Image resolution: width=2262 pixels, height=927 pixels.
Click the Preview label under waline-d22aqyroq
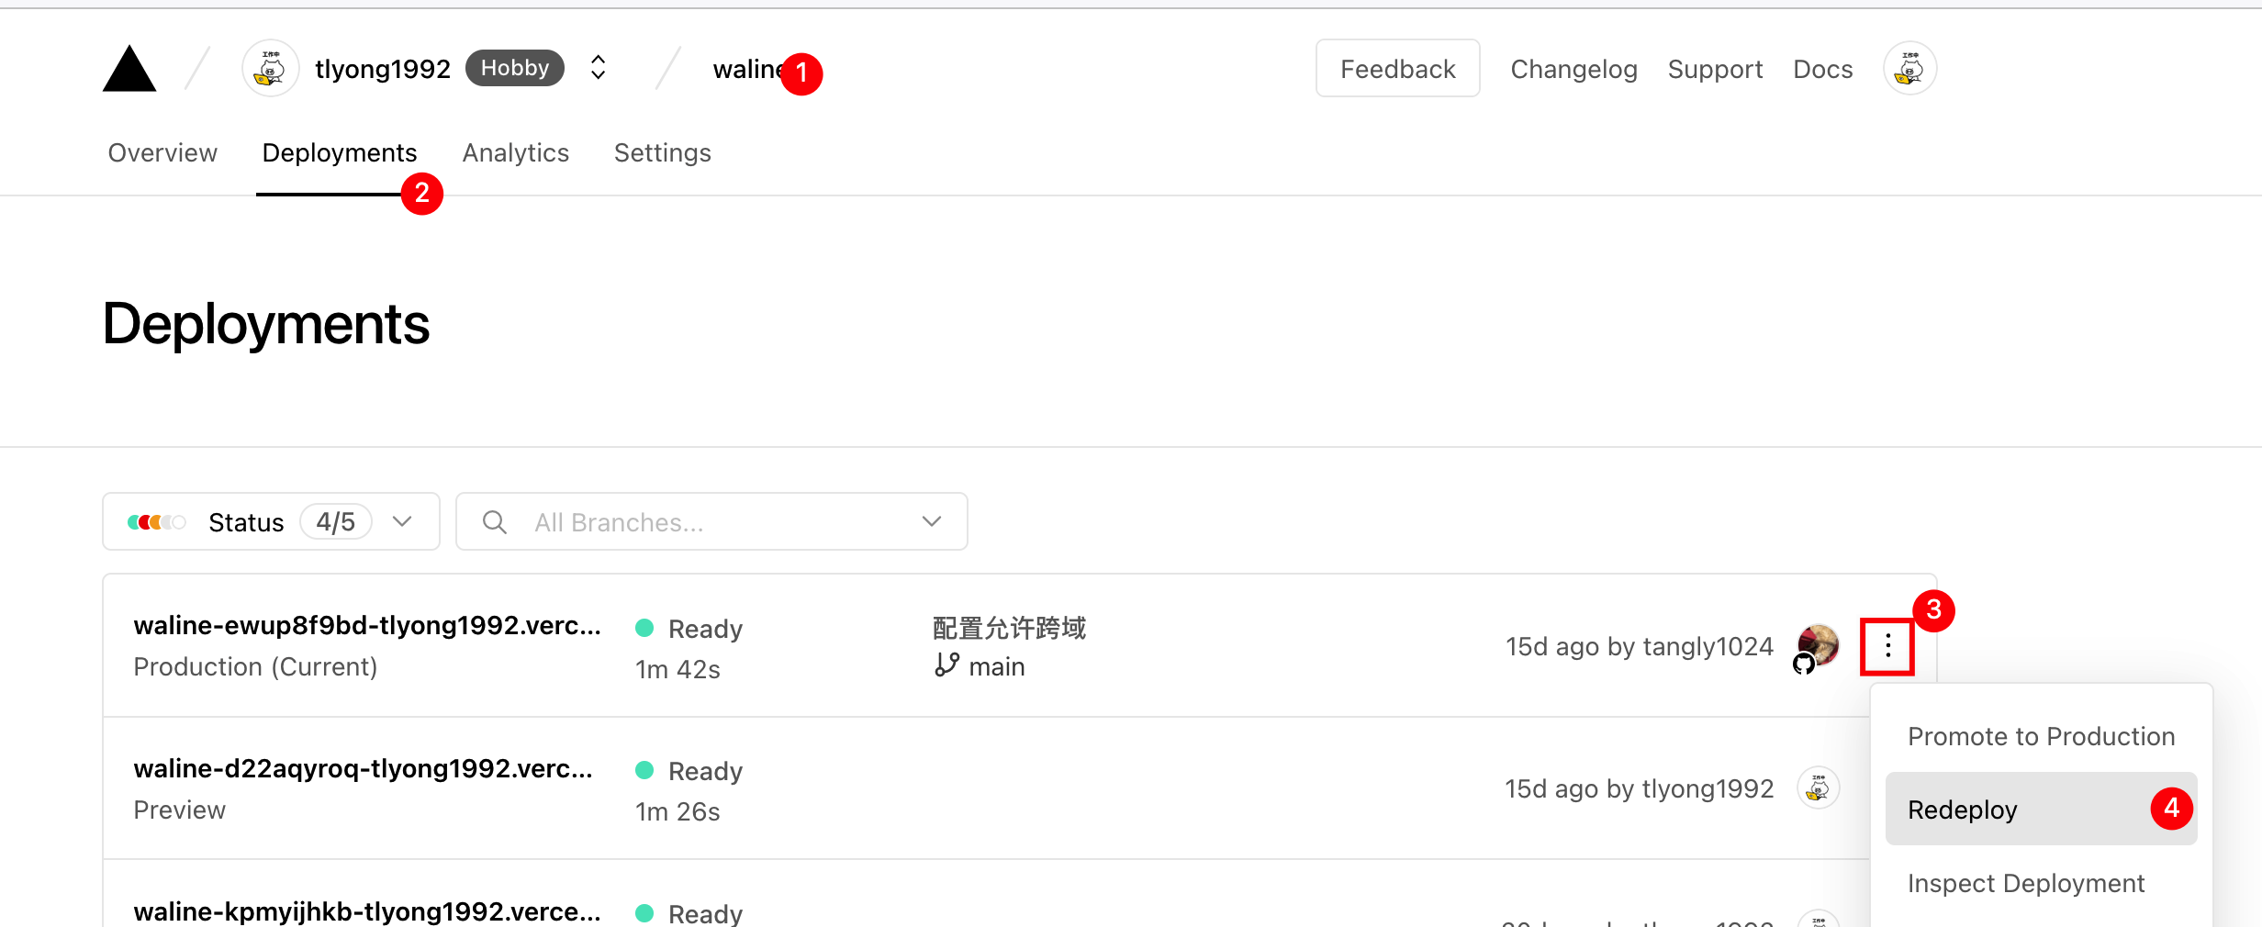(179, 810)
